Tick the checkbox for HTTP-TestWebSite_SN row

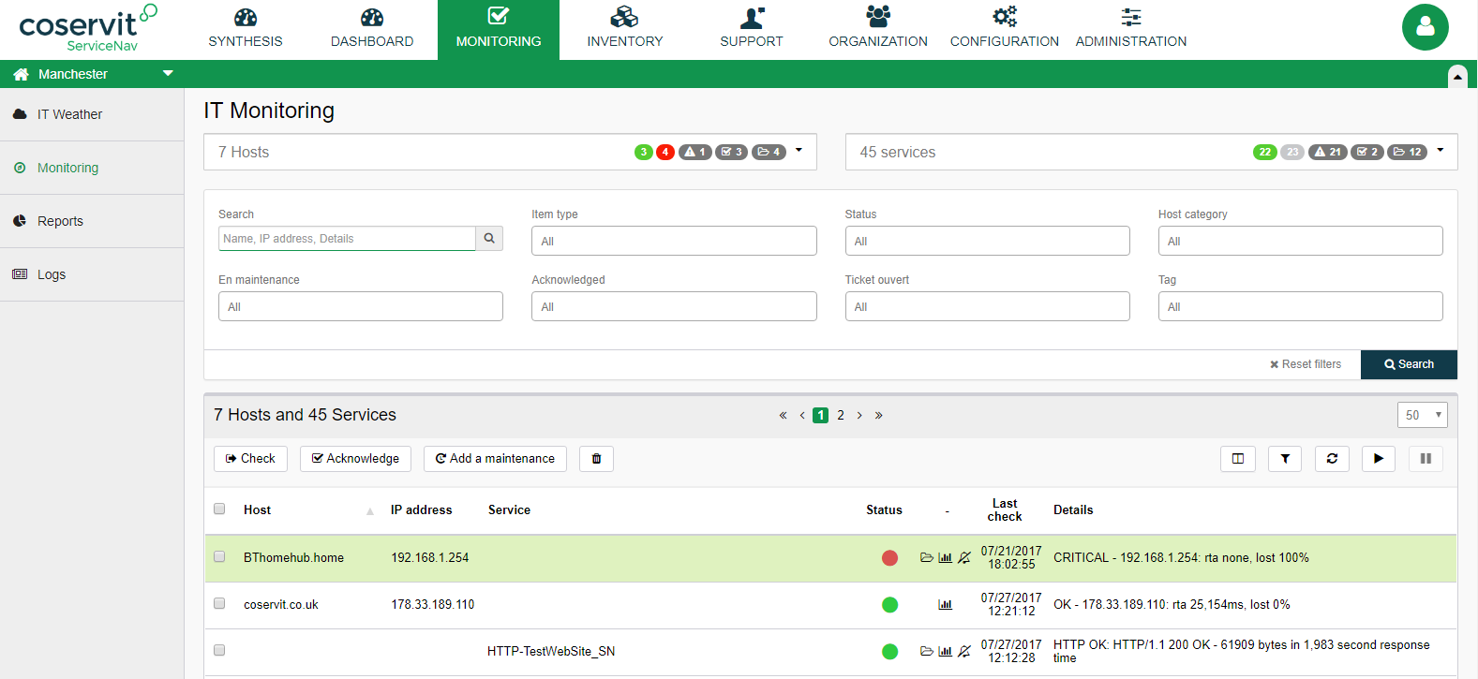(x=219, y=650)
